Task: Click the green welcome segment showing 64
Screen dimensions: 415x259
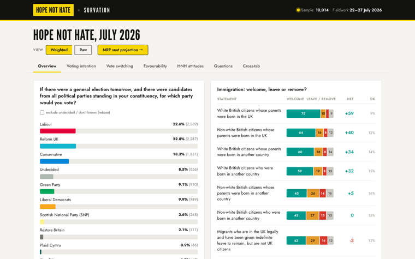Action: [x=301, y=132]
